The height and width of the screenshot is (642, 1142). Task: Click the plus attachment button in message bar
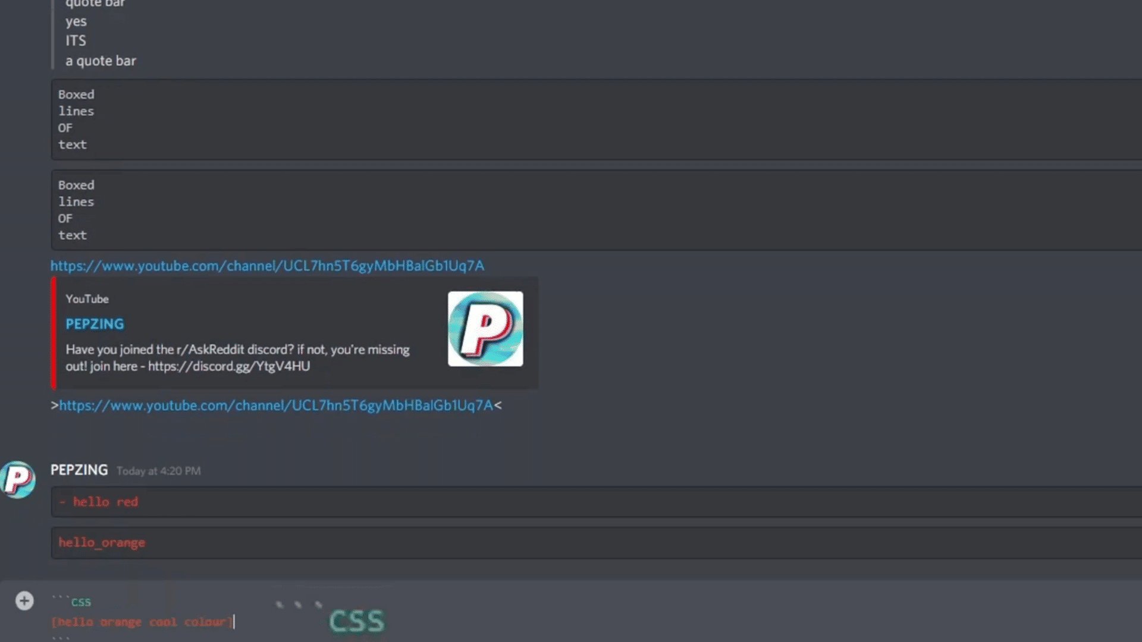tap(24, 601)
